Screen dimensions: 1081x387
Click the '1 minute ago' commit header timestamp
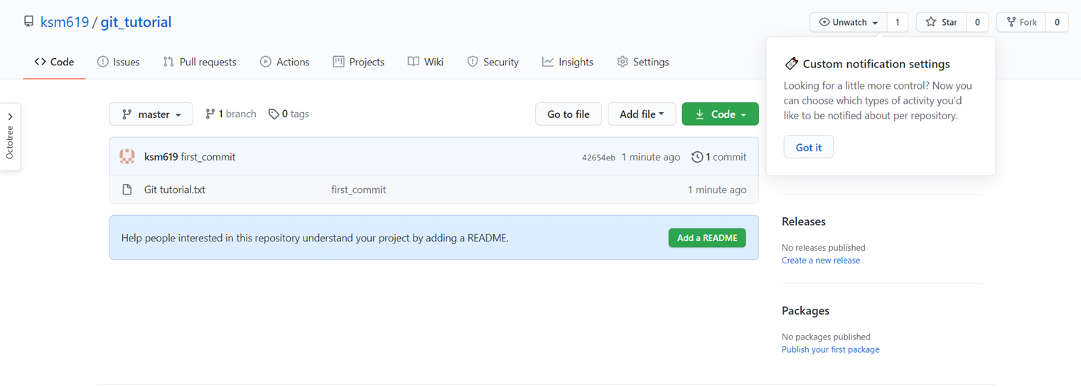651,157
